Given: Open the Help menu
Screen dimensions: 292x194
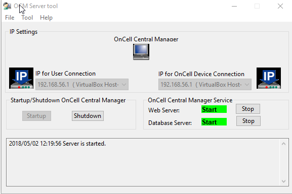Looking at the screenshot, I should 46,18.
